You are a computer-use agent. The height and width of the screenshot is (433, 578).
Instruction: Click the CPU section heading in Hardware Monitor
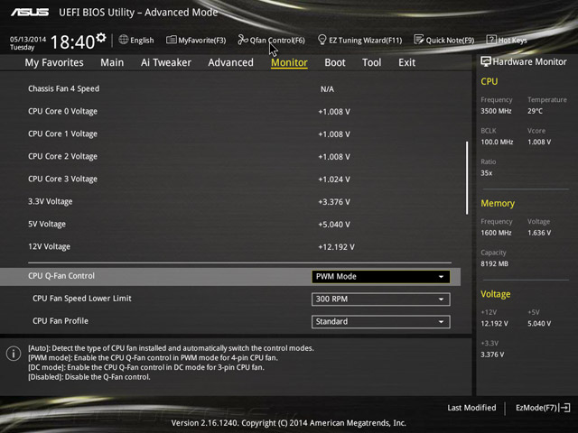[489, 81]
